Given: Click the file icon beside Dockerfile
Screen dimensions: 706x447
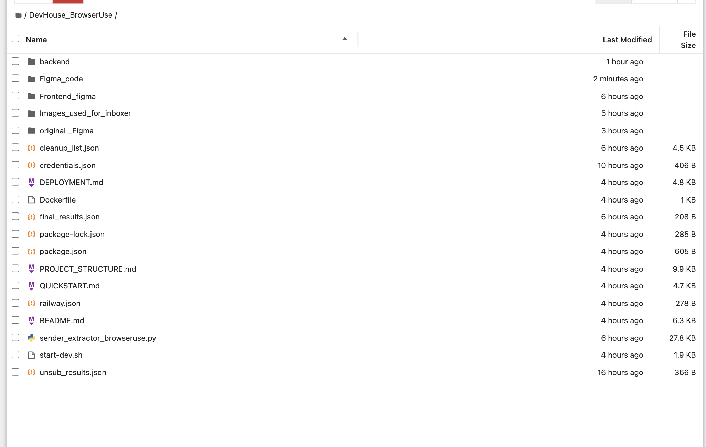Looking at the screenshot, I should (31, 200).
